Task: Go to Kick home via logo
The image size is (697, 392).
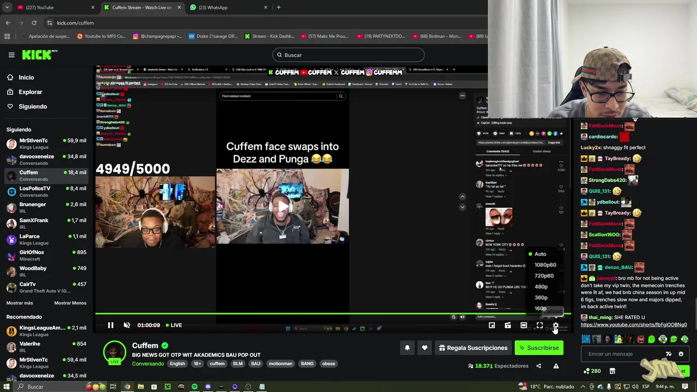Action: 40,54
